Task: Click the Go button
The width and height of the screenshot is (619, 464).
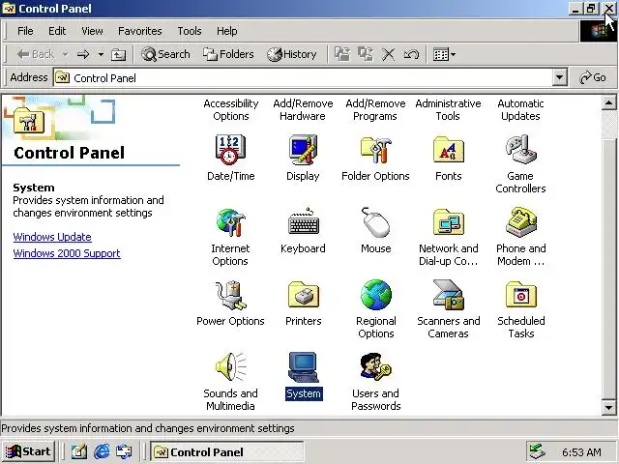Action: click(593, 77)
